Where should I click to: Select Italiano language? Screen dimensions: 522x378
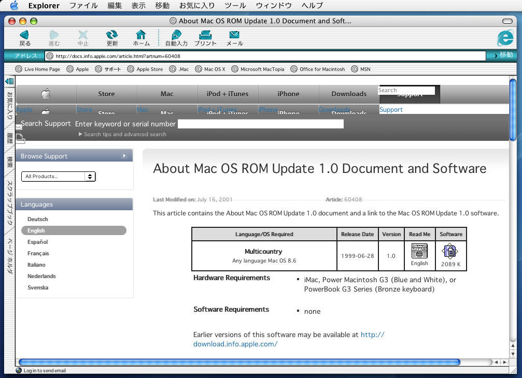36,265
